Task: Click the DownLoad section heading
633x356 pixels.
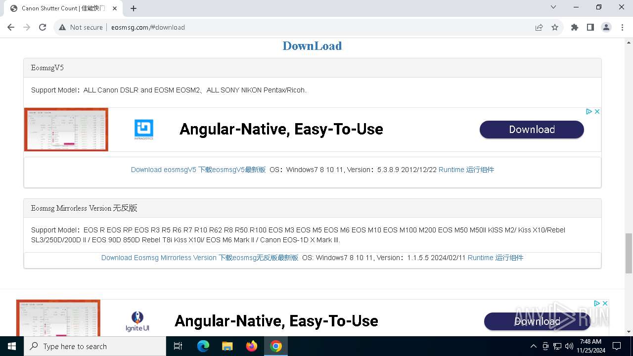Action: tap(312, 46)
